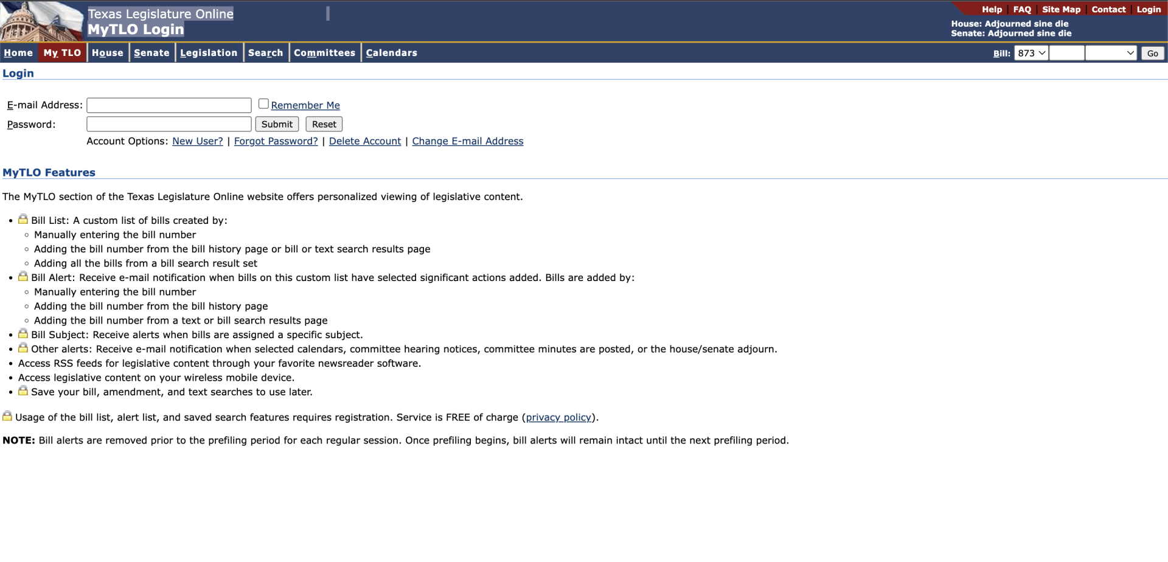Focus the E-mail Address input field
1168x562 pixels.
point(169,105)
